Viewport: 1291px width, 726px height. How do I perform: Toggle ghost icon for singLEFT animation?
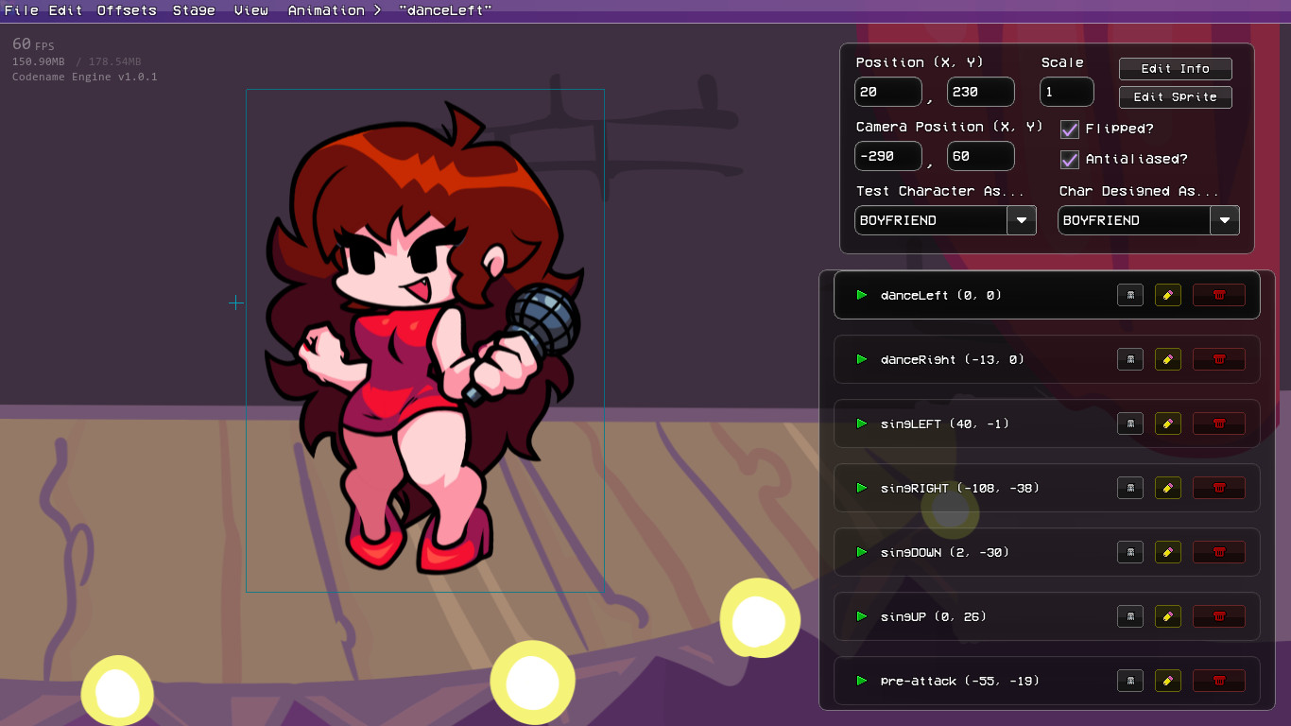pyautogui.click(x=1130, y=423)
